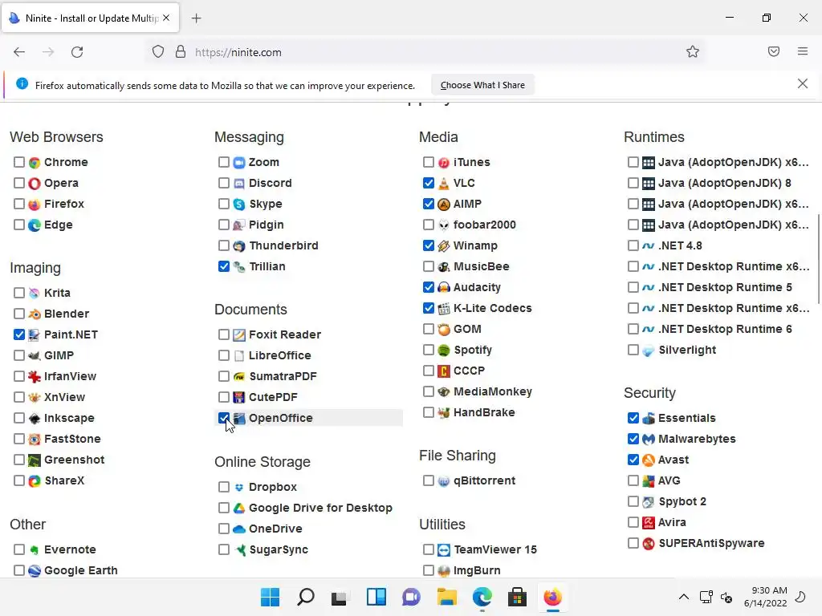
Task: Uncheck the Paint.NET checkbox
Action: tap(19, 334)
